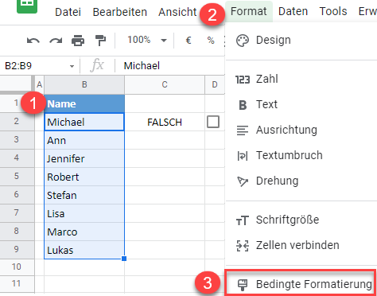
Task: Tick the checkbox in cell D2
Action: coord(213,122)
